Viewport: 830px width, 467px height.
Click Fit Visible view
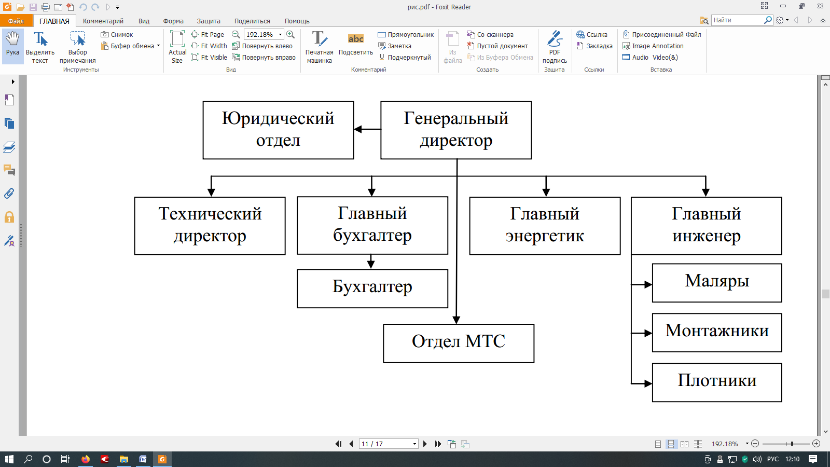click(209, 58)
